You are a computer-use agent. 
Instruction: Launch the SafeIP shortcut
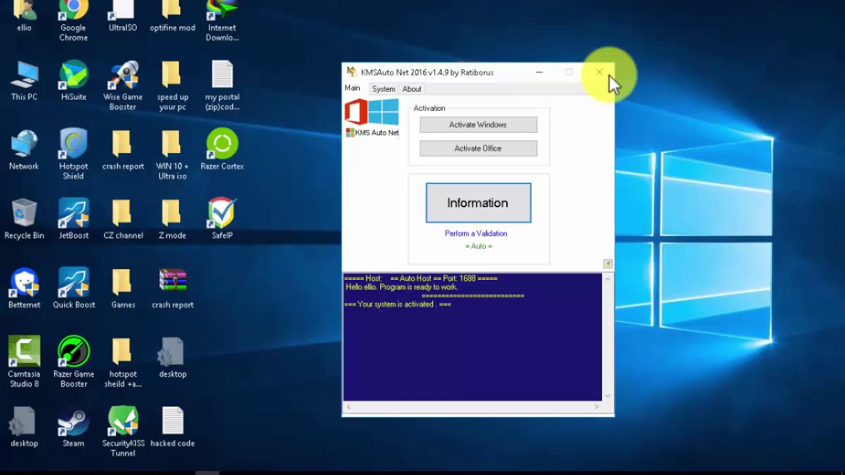[222, 219]
